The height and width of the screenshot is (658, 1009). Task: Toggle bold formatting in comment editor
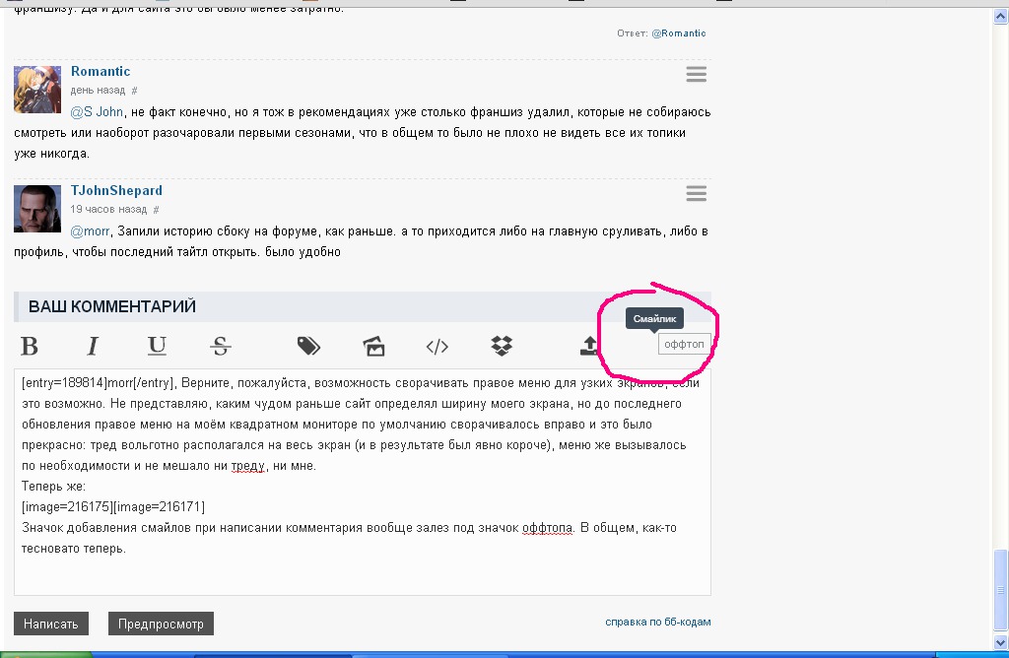click(x=30, y=346)
